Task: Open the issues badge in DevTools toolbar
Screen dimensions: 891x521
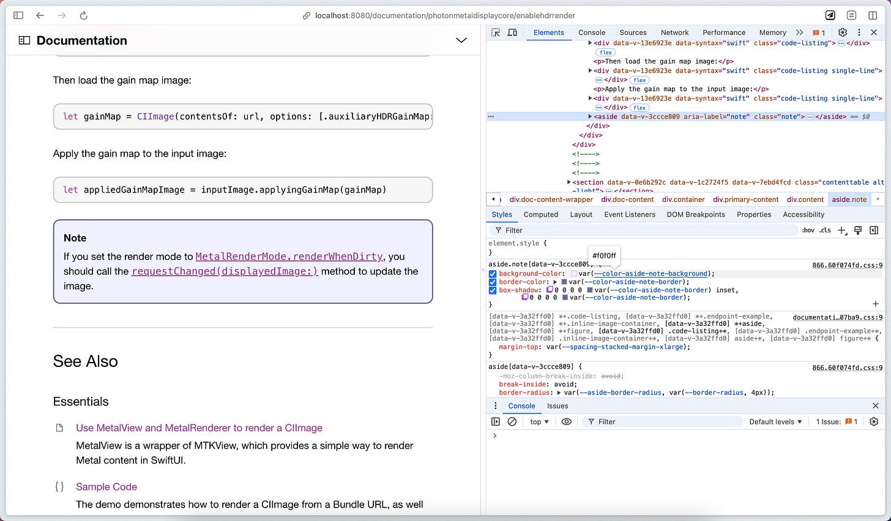Action: 819,32
